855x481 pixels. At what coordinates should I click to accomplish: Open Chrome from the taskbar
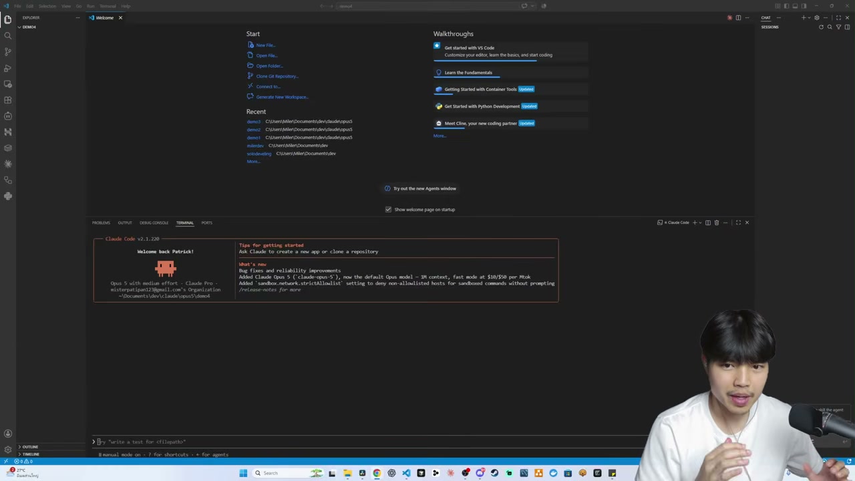(x=377, y=473)
